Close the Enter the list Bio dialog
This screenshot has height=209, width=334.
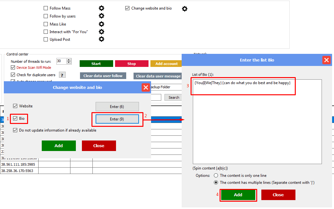tap(326, 60)
